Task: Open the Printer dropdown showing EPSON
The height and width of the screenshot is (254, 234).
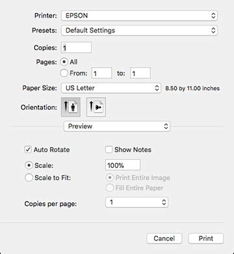Action: click(139, 16)
